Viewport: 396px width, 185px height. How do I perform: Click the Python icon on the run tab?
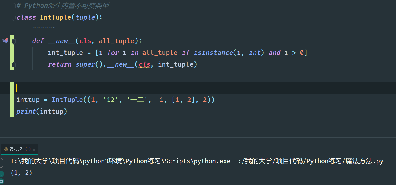coord(6,149)
